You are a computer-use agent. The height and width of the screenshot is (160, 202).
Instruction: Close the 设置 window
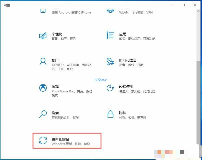[195, 5]
